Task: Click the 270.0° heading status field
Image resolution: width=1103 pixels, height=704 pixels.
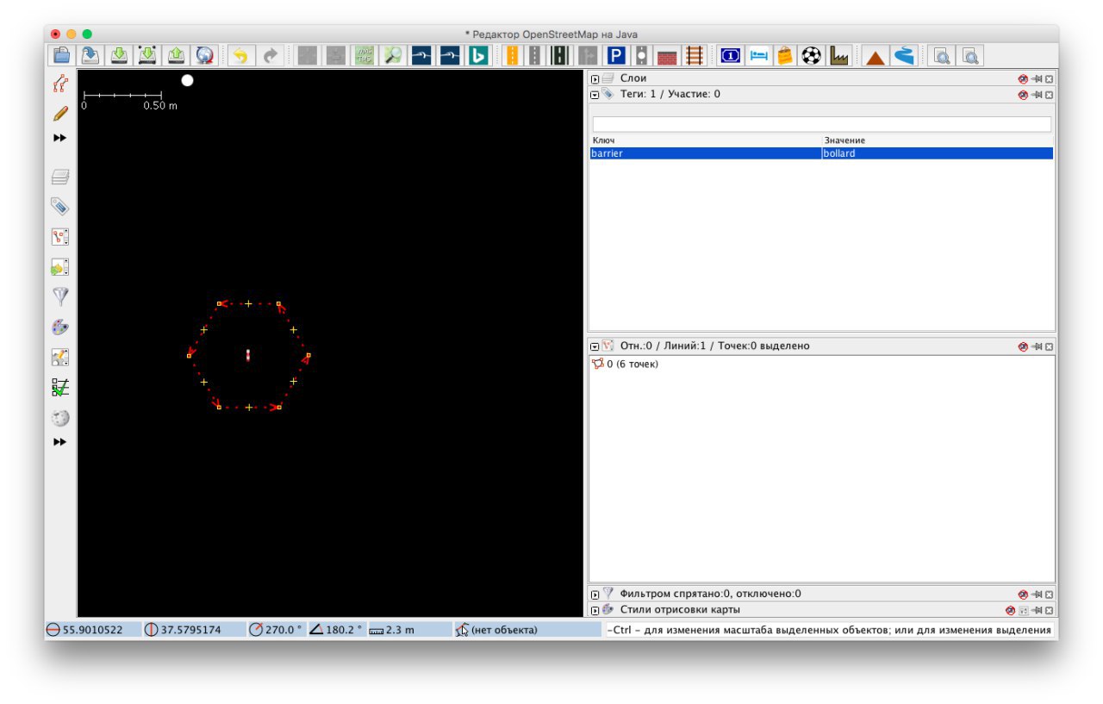Action: [x=276, y=630]
